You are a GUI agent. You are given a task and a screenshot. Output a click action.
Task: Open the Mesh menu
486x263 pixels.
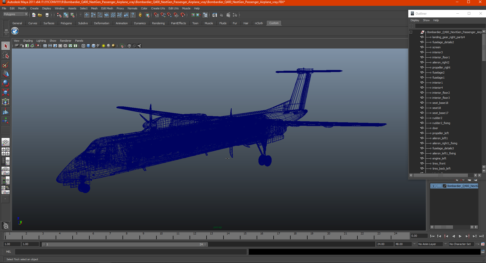tap(94, 8)
